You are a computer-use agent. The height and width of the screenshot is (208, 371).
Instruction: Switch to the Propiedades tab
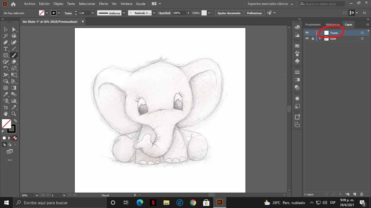tap(313, 24)
